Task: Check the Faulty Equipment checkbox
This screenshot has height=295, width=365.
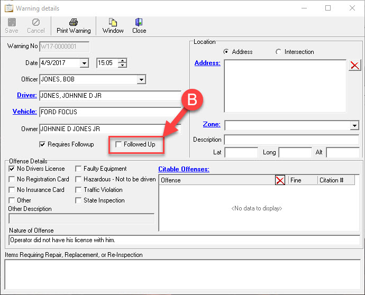Action: point(78,169)
